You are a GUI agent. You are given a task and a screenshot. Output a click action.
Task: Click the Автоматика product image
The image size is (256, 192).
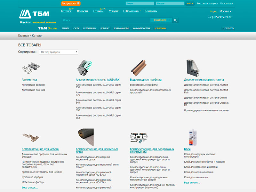click(x=31, y=68)
